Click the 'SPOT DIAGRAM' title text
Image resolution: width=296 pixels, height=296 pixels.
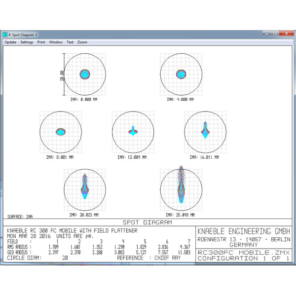(x=148, y=222)
